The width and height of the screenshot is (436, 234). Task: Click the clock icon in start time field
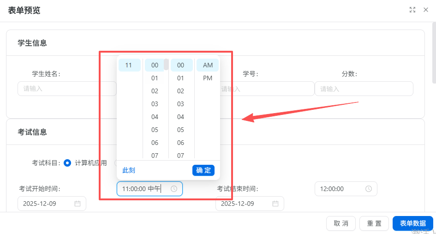click(174, 189)
